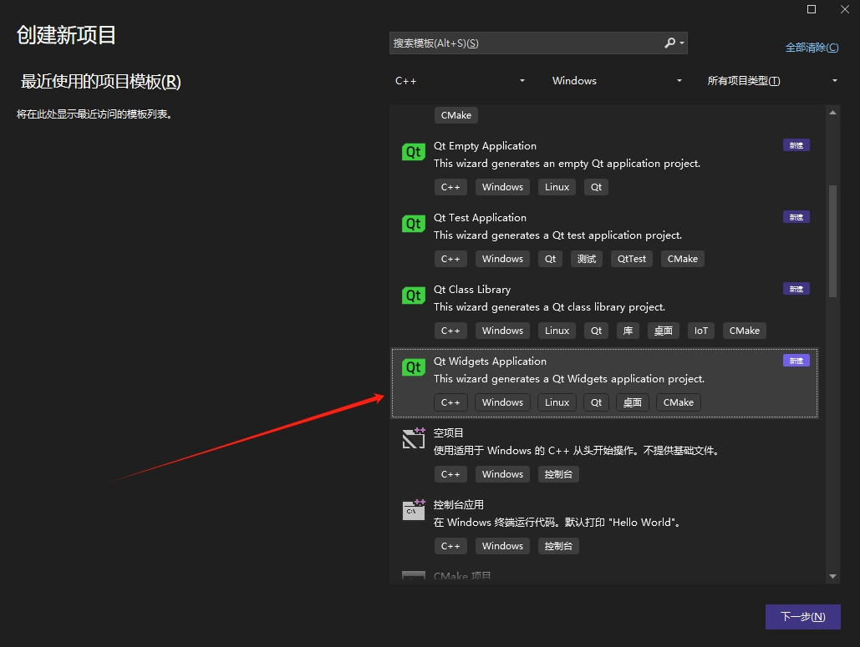Click the 新建 badge on Qt Class Library
Image resolution: width=860 pixels, height=647 pixels.
(x=796, y=289)
